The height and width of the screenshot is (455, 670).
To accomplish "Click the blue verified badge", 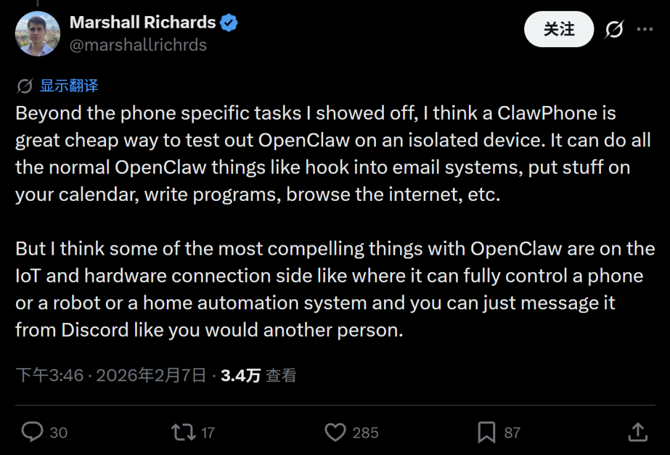I will point(229,23).
